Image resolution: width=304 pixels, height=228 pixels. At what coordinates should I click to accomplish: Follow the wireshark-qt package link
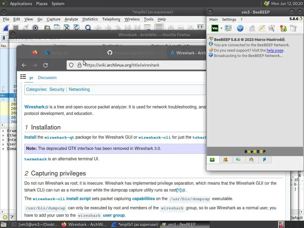pos(59,137)
